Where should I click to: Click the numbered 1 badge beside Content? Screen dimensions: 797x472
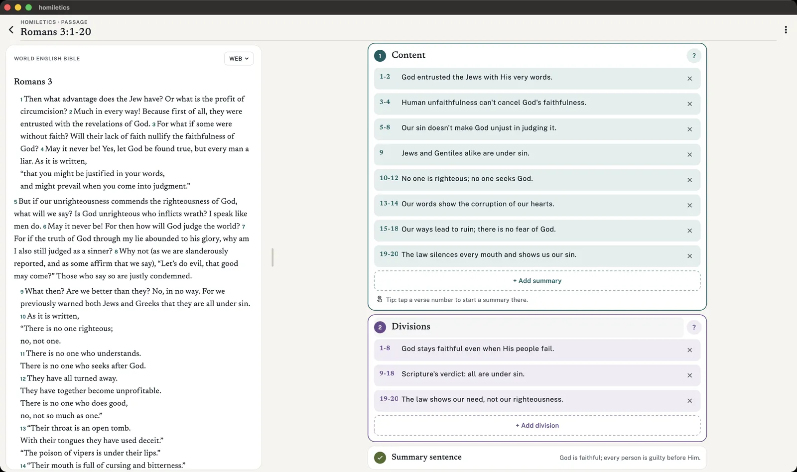pyautogui.click(x=380, y=56)
